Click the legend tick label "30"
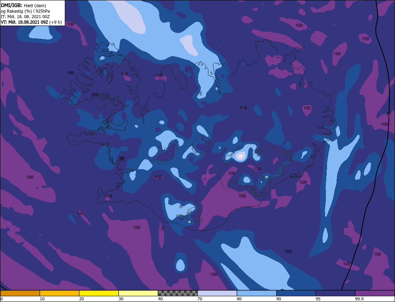395x302 pixels. 121,299
